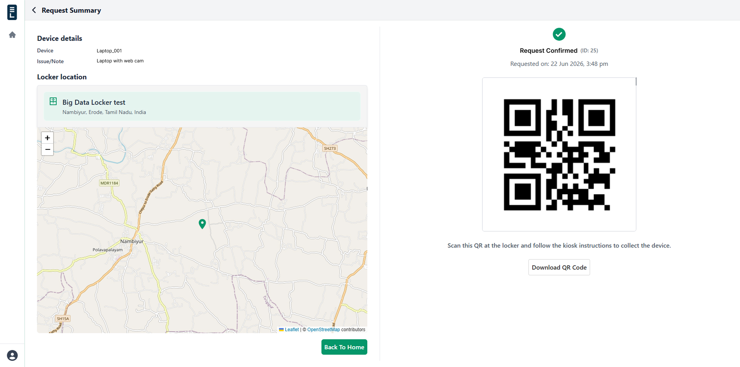740x367 pixels.
Task: Click the locker grid icon beside Big Data Locker test
Action: [53, 101]
